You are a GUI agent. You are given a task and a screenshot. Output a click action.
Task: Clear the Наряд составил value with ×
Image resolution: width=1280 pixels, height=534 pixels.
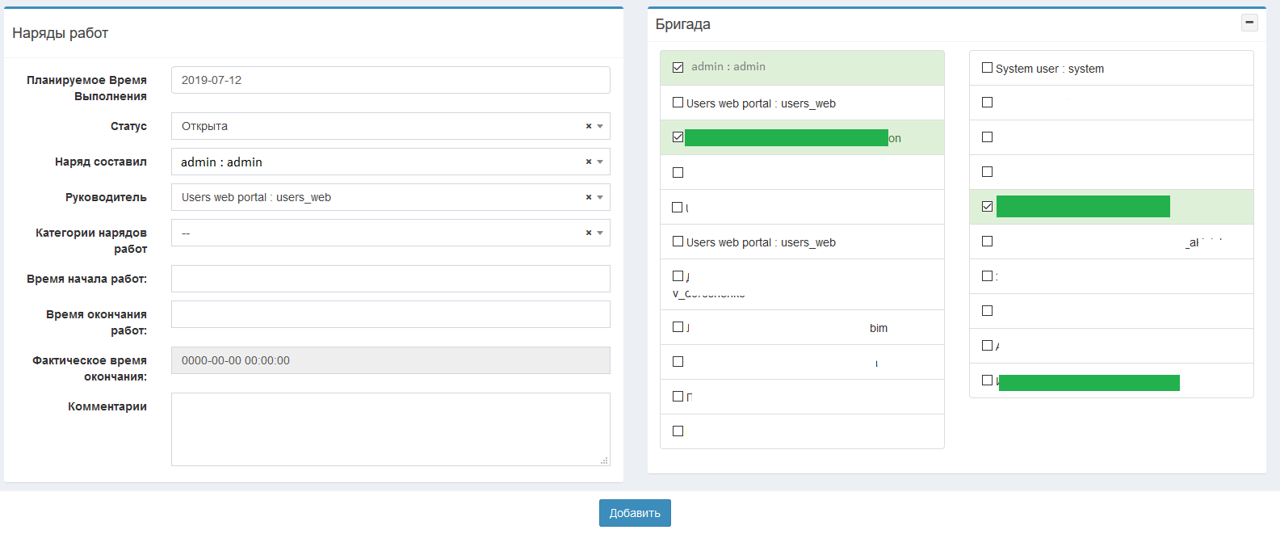pyautogui.click(x=589, y=162)
